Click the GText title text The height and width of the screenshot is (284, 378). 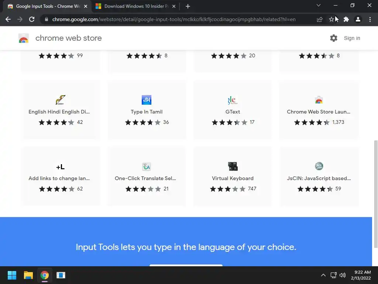point(233,112)
